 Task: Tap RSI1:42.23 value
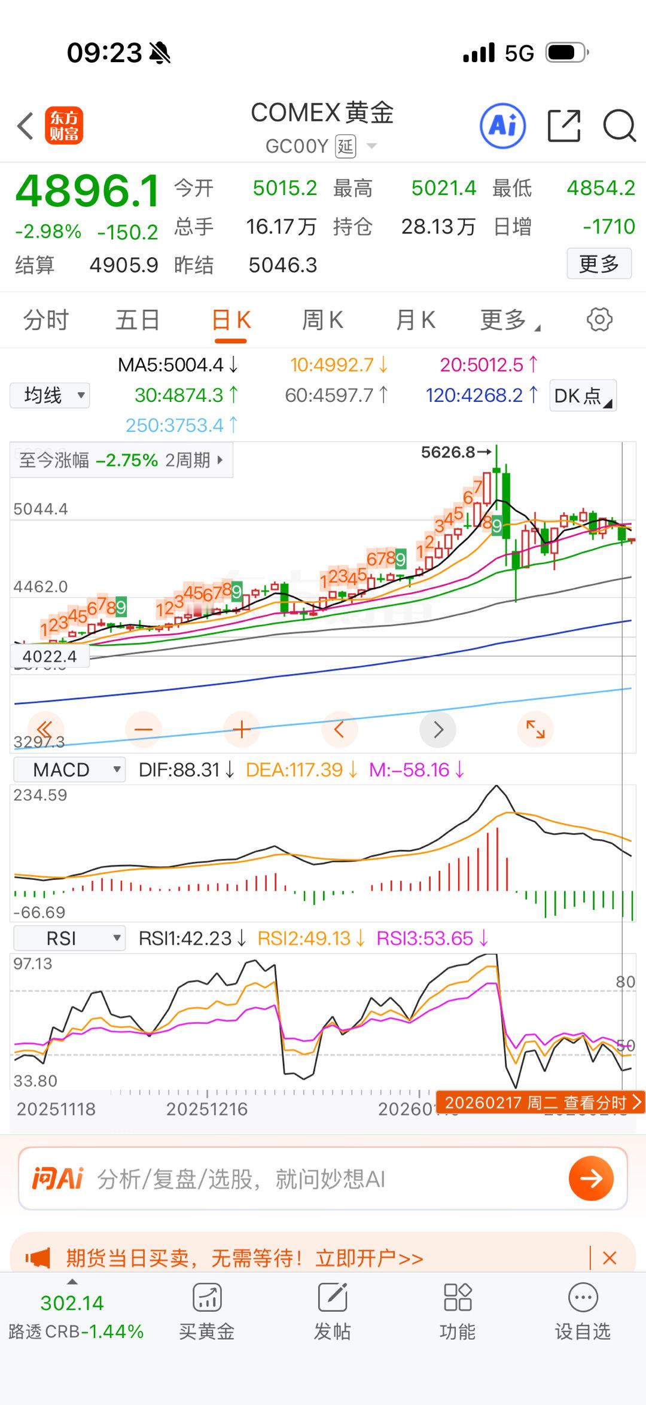tap(192, 938)
